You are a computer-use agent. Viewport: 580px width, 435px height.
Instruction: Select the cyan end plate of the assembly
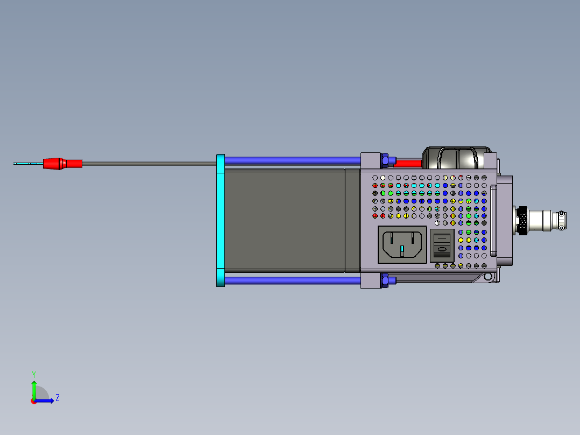[x=221, y=220]
